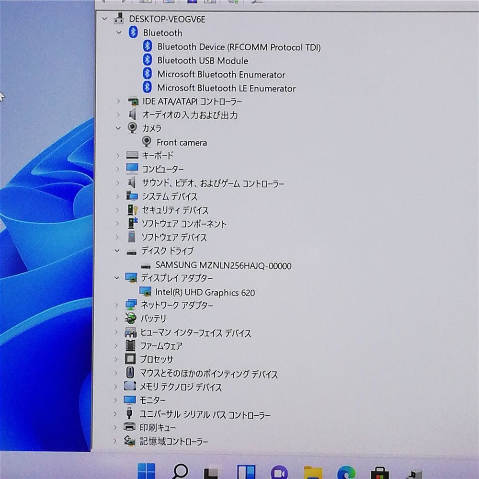Click the ディスク ドライブ category icon

pos(131,252)
